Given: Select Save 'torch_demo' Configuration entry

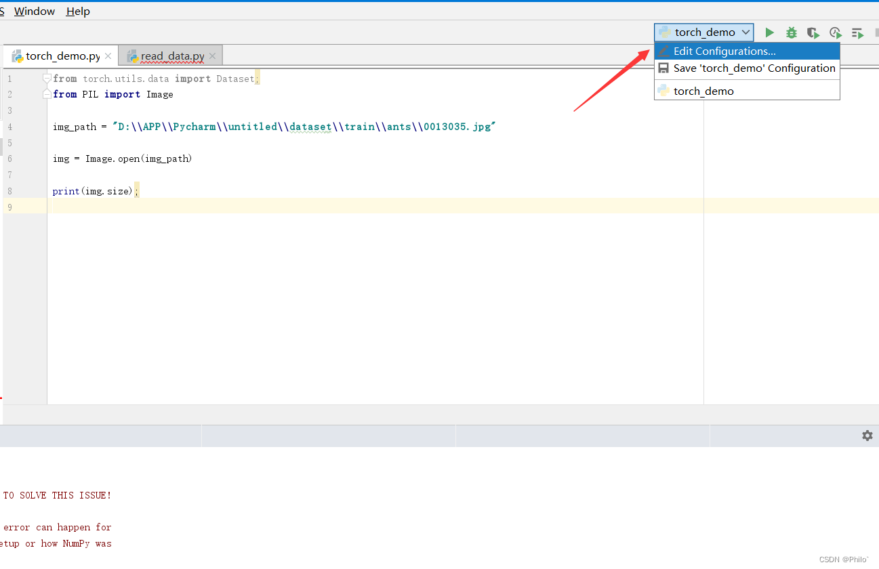Looking at the screenshot, I should click(747, 68).
